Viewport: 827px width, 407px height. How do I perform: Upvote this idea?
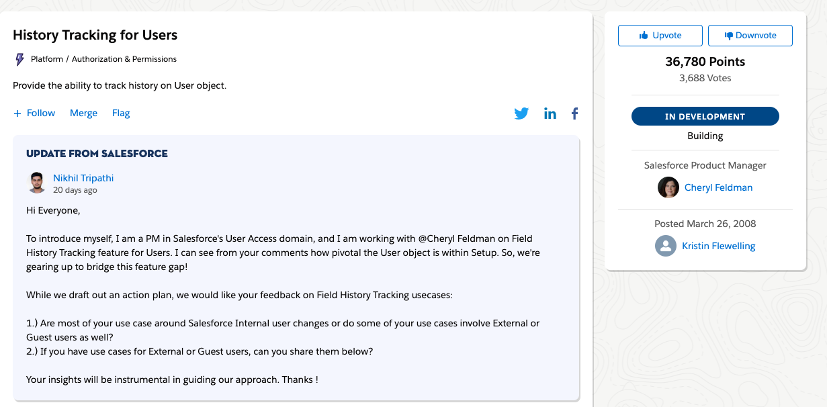point(660,36)
